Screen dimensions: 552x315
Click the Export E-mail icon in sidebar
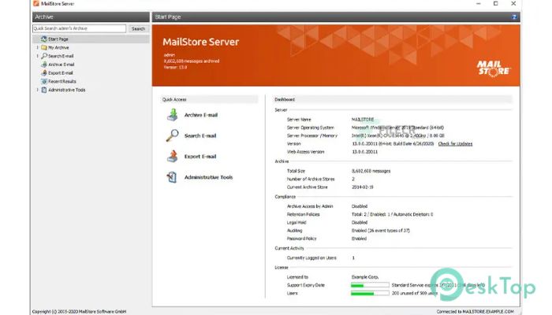coord(43,72)
